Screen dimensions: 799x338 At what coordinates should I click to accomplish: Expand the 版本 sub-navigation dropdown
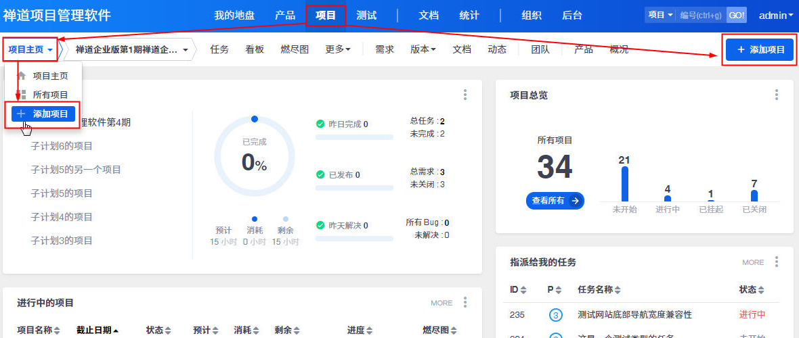click(x=423, y=49)
